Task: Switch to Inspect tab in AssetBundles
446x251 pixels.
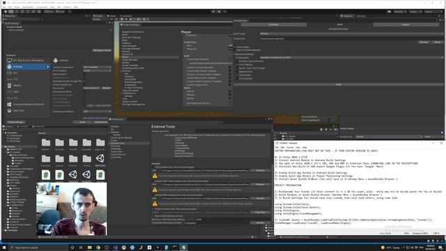Action: click(406, 25)
